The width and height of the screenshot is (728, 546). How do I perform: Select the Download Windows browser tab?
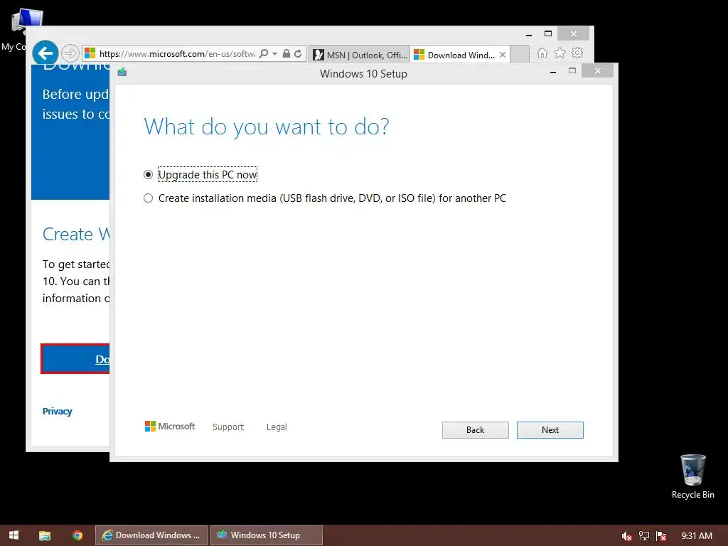[455, 55]
